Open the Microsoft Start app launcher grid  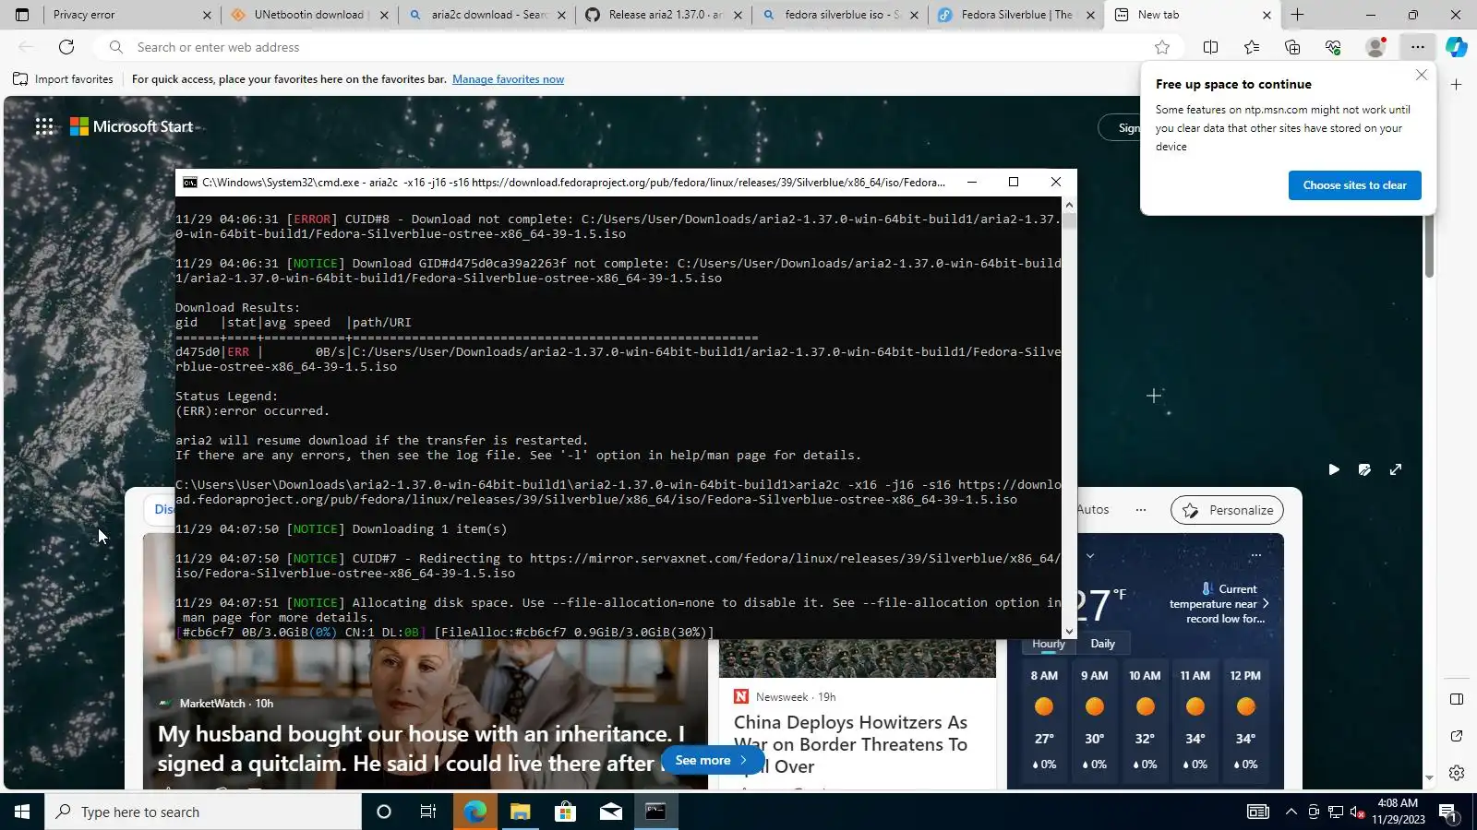click(x=44, y=126)
